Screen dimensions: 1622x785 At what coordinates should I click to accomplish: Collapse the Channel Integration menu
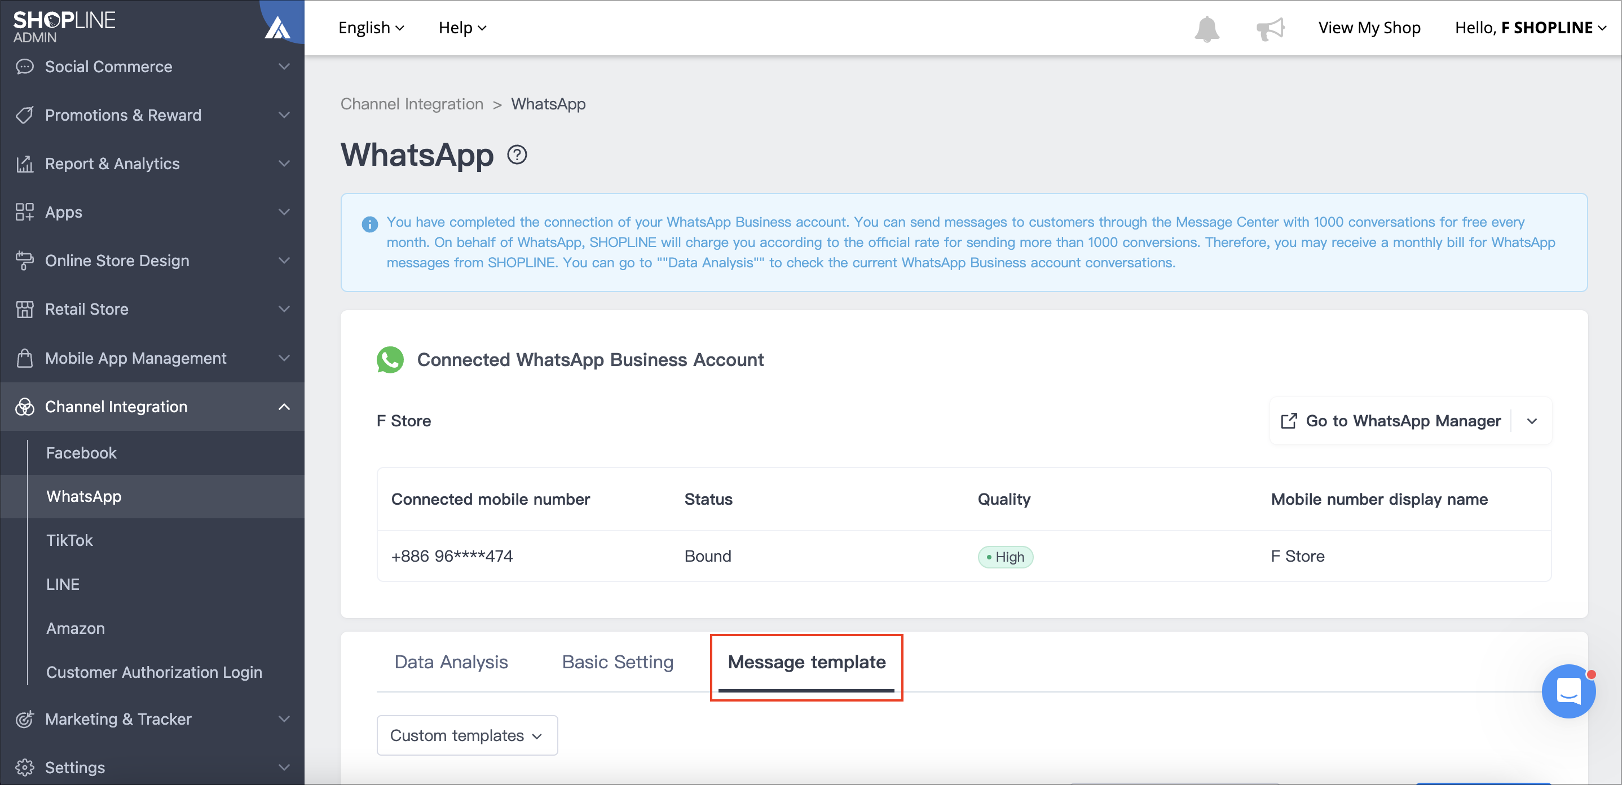click(x=284, y=407)
